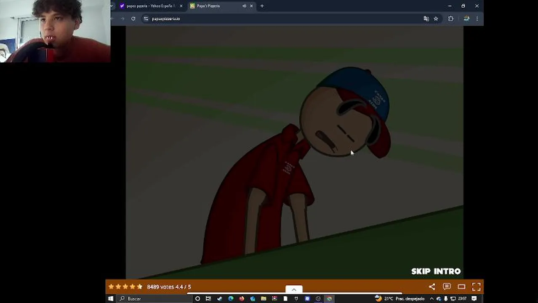The height and width of the screenshot is (303, 538).
Task: Bookmark this page with the star
Action: pyautogui.click(x=436, y=19)
